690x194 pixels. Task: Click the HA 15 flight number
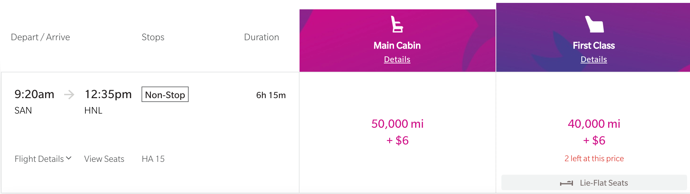[x=153, y=159]
